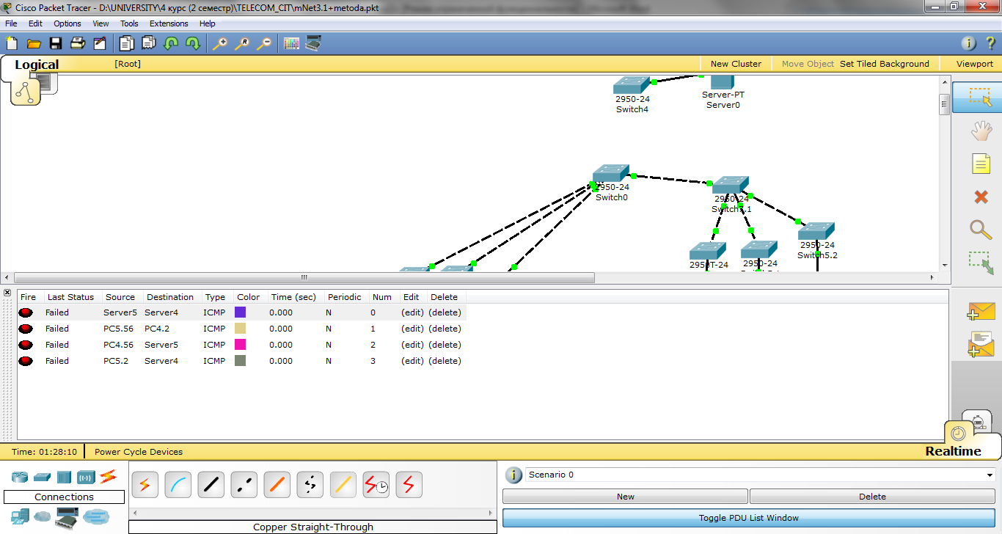Save the file with floppy icon
1002x534 pixels.
click(56, 43)
